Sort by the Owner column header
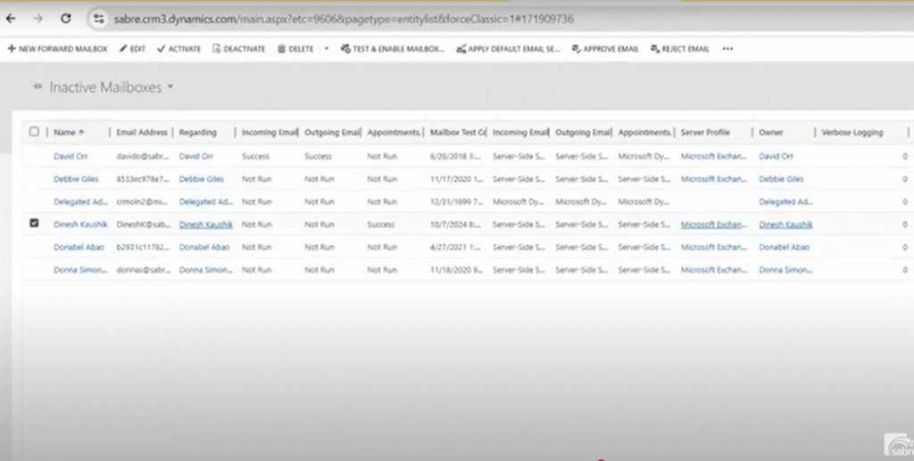The height and width of the screenshot is (461, 914). pyautogui.click(x=771, y=132)
